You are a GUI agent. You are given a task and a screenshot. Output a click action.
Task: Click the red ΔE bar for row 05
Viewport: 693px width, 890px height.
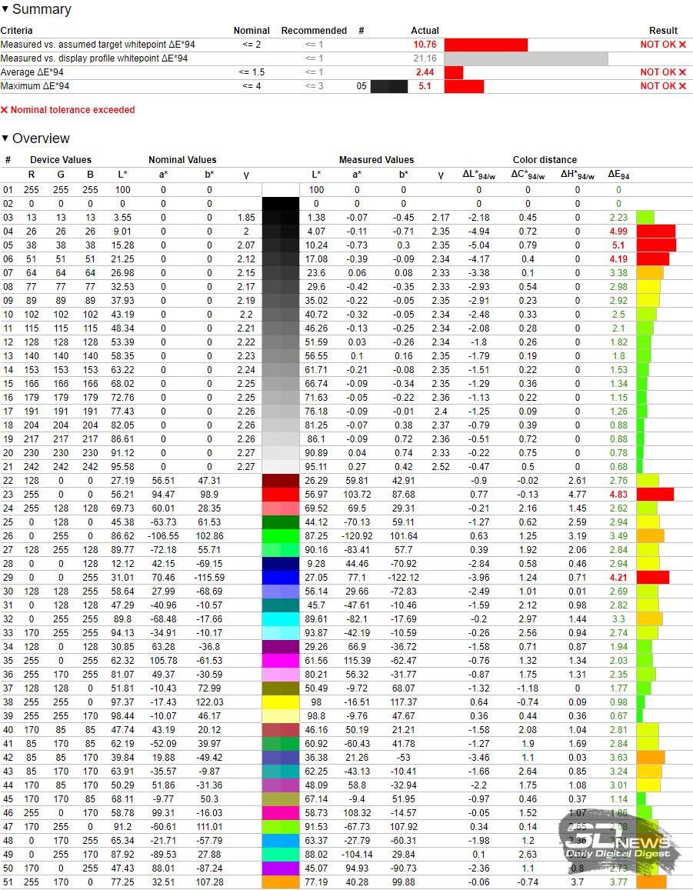[656, 245]
